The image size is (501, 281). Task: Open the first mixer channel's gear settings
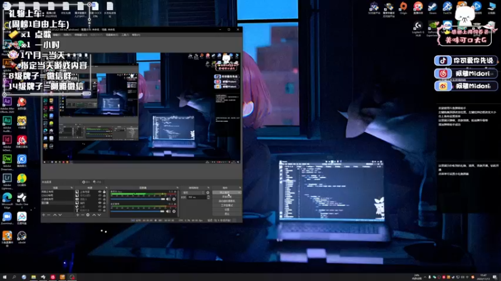pyautogui.click(x=174, y=199)
